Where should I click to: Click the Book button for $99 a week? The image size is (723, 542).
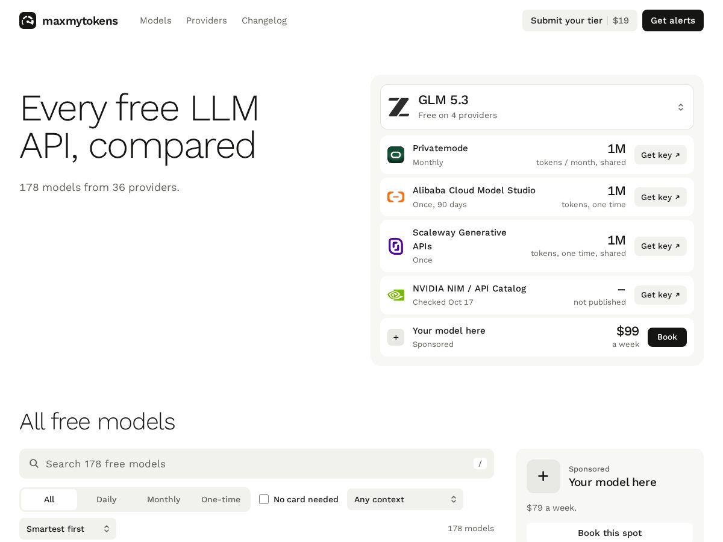click(x=667, y=337)
